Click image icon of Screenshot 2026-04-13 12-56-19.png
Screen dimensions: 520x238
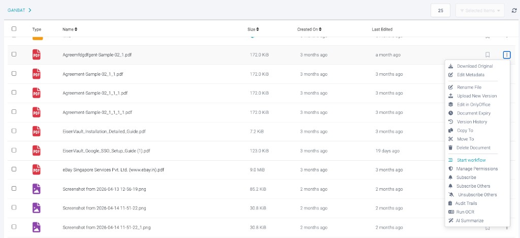37,189
